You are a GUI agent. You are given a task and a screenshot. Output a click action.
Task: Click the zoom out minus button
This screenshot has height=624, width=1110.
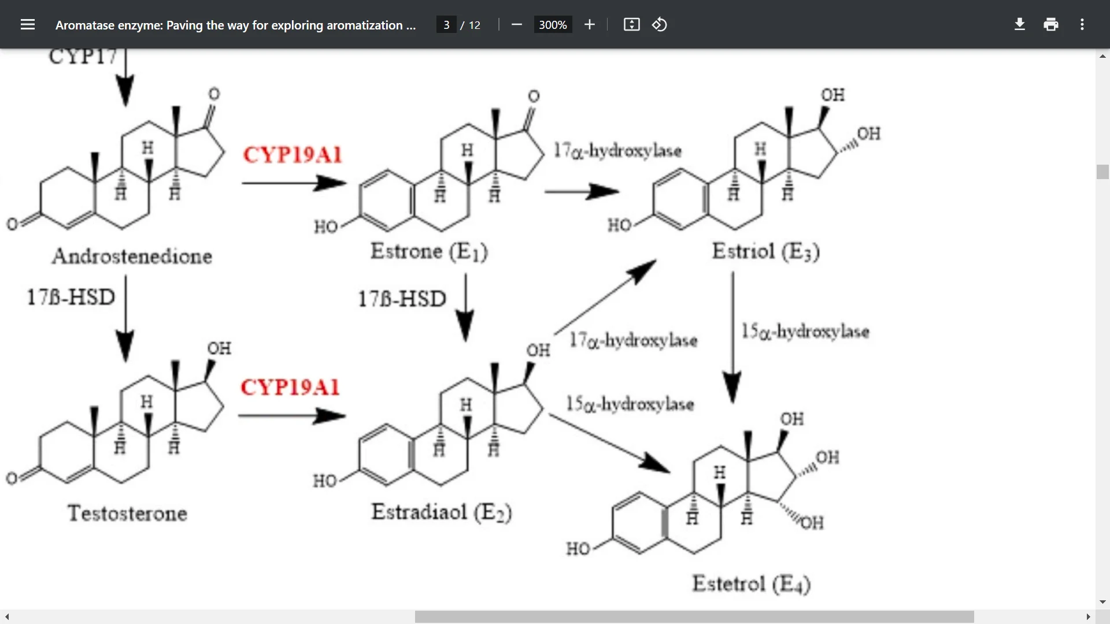(x=517, y=24)
